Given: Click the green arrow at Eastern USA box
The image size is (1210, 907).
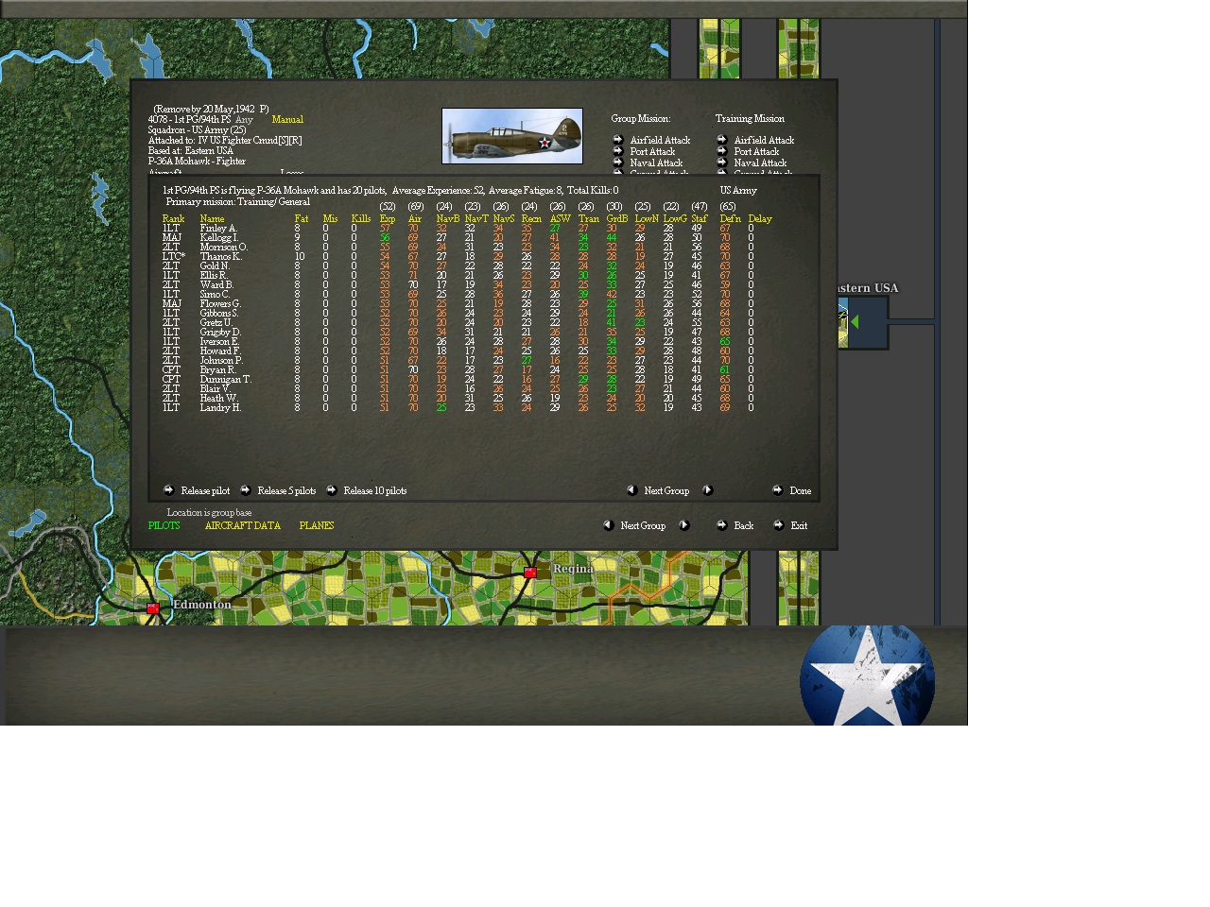Looking at the screenshot, I should click(x=855, y=322).
